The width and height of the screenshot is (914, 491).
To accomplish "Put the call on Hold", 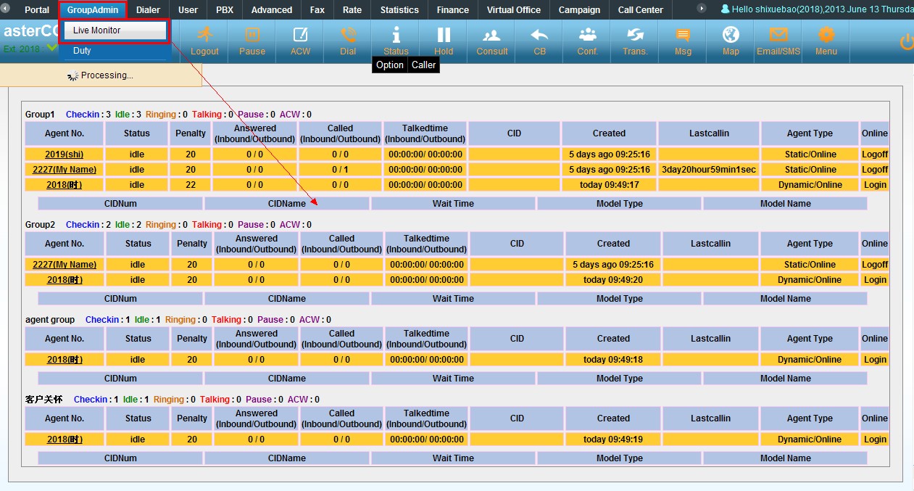I will [444, 41].
